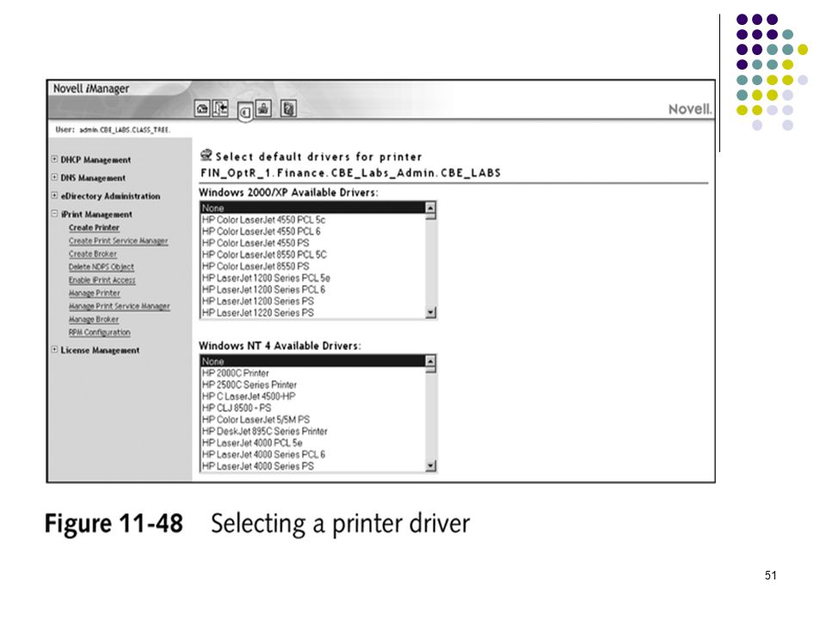
Task: Select HP LaserJet 4000 Series PCL 6 driver
Action: (x=313, y=454)
